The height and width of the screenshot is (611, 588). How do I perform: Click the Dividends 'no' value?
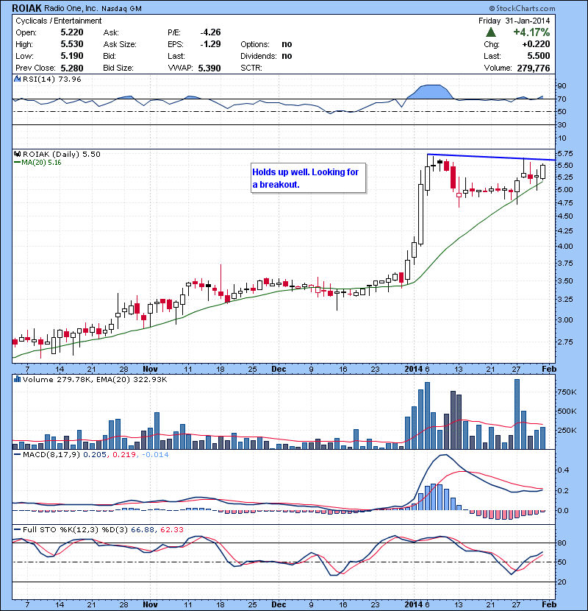pyautogui.click(x=287, y=56)
